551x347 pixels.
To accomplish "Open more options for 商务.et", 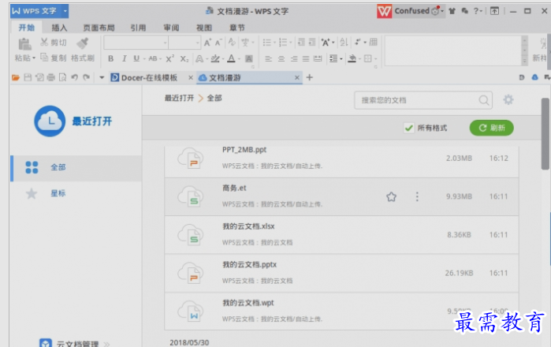I will pos(417,197).
